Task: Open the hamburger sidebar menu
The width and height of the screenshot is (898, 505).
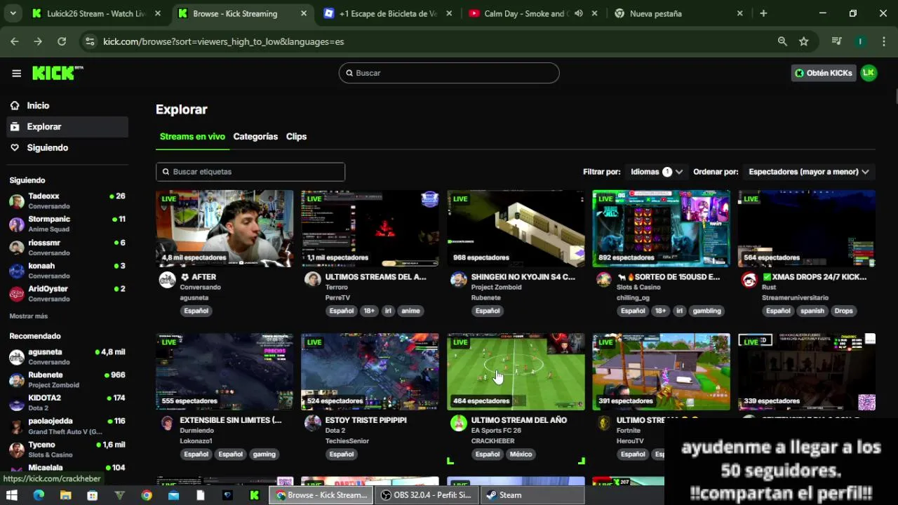Action: click(x=16, y=73)
